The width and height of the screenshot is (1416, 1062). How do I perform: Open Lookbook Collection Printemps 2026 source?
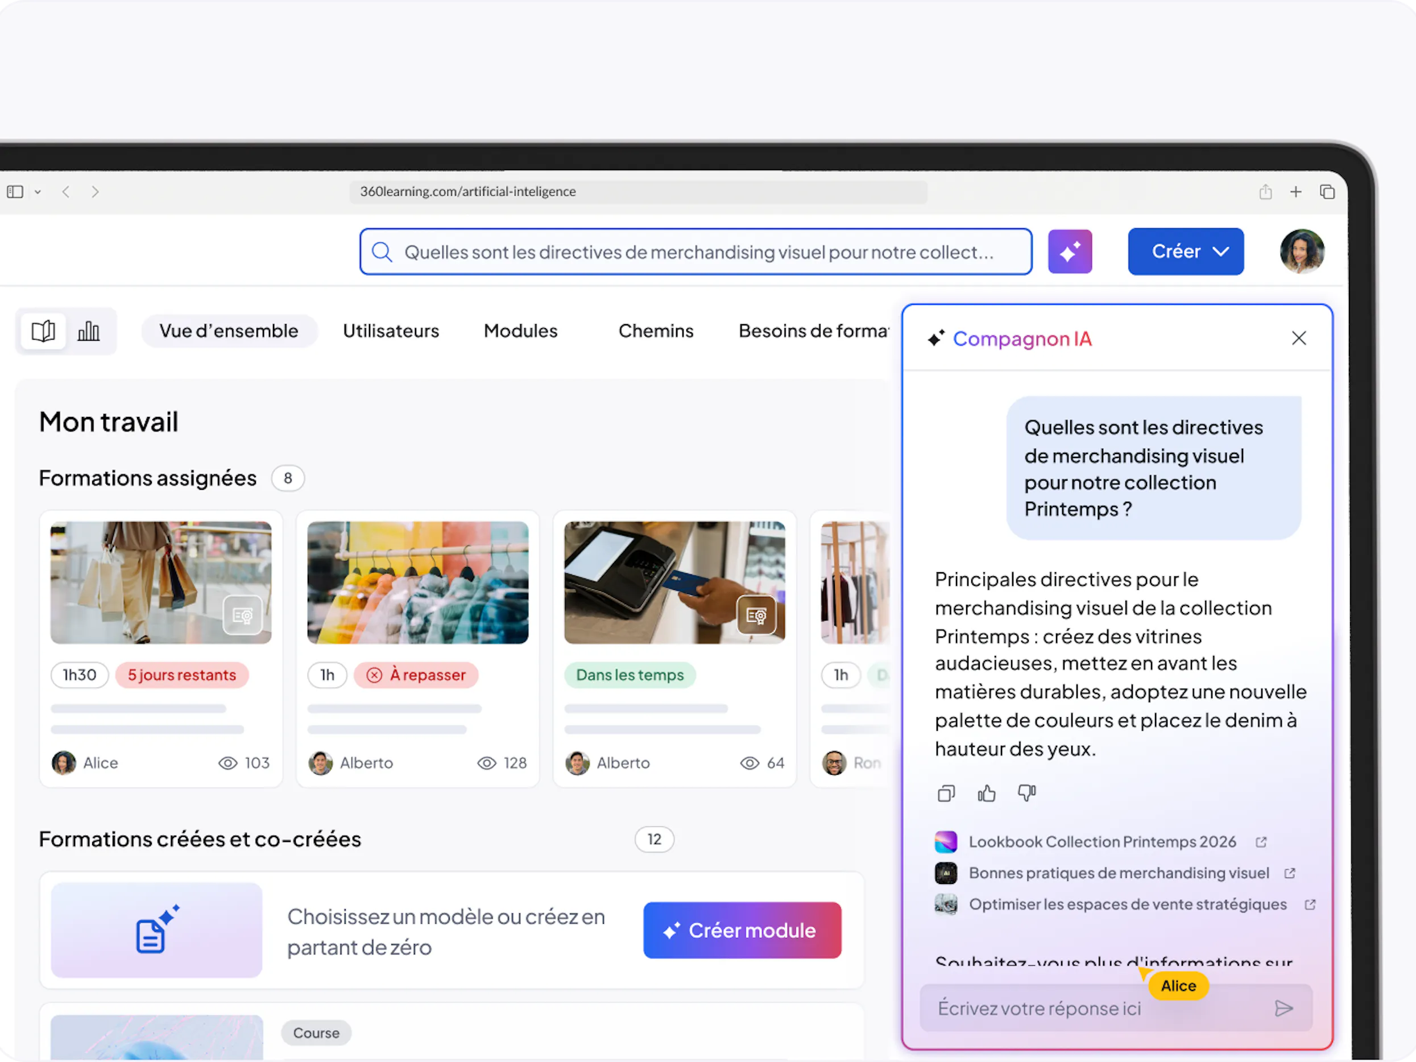click(x=1102, y=842)
